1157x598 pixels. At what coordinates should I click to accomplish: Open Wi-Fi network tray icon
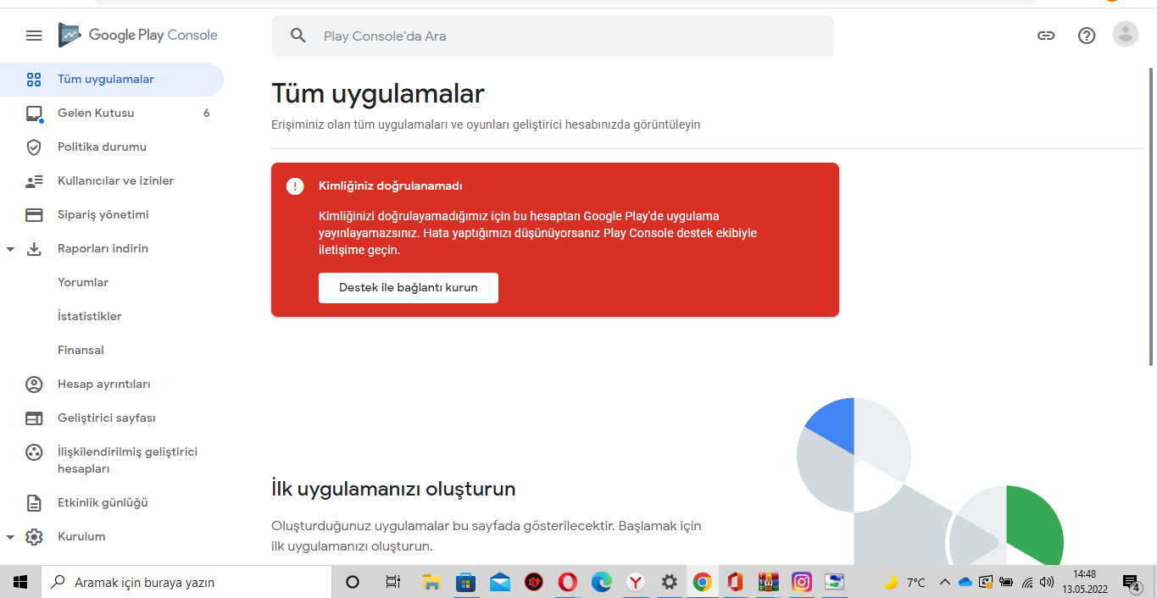pos(1027,583)
